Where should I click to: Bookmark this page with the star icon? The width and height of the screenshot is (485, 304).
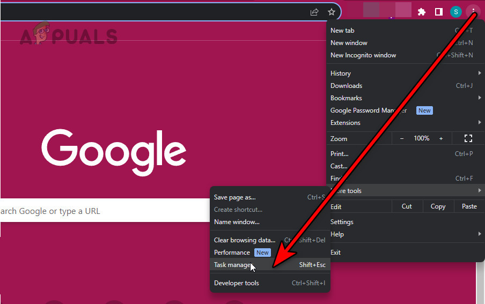coord(331,12)
